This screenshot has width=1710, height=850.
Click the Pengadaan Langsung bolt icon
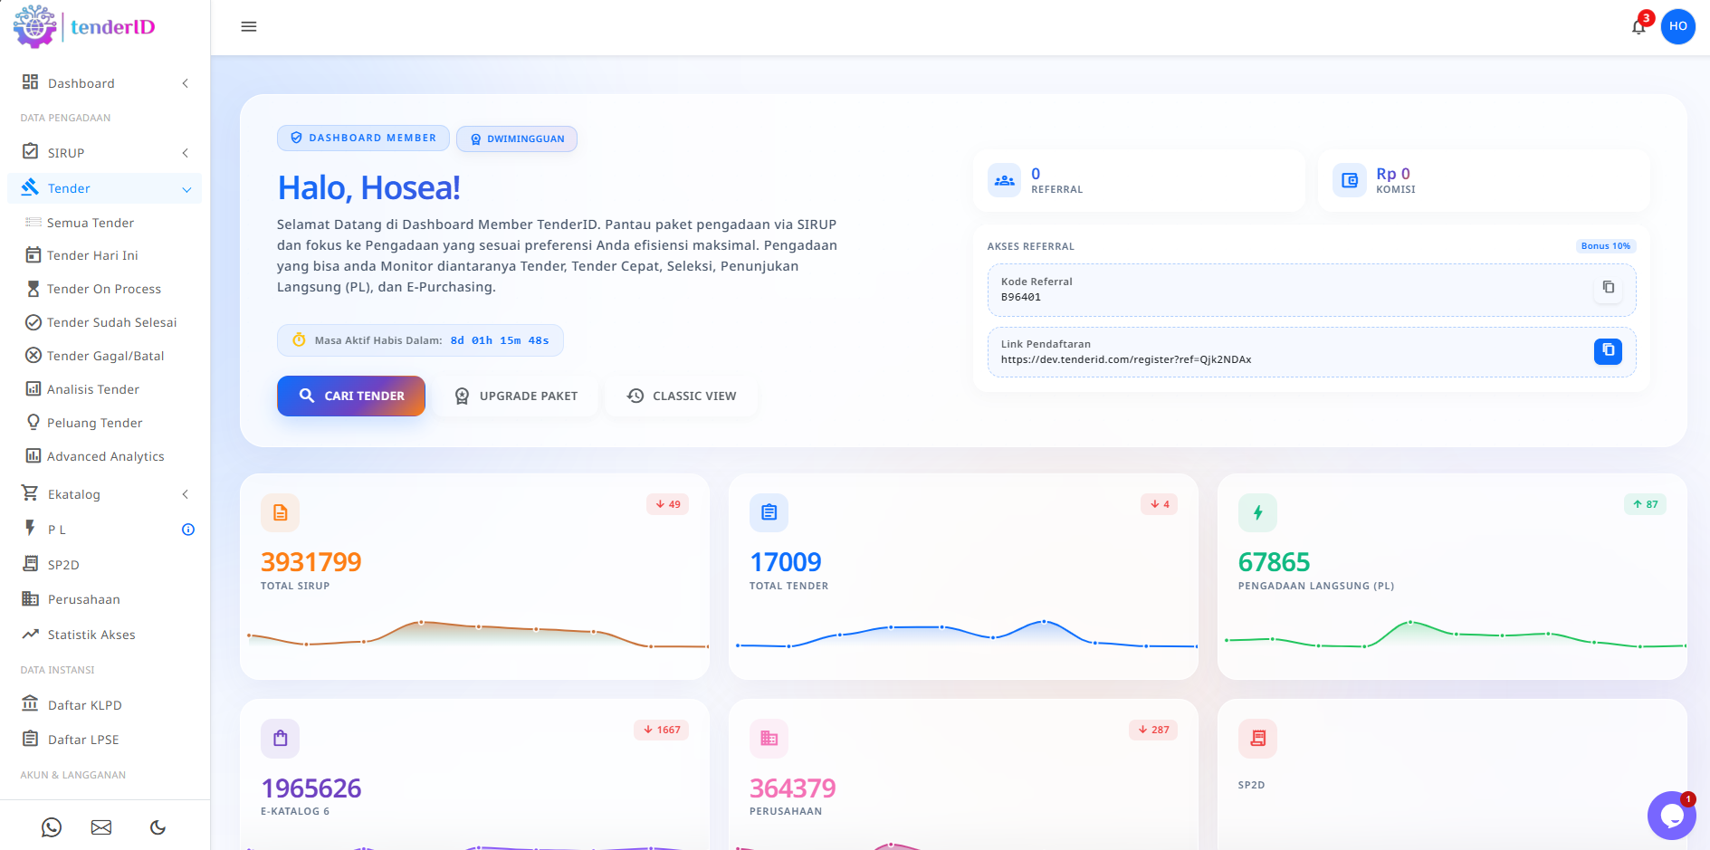pyautogui.click(x=1257, y=512)
